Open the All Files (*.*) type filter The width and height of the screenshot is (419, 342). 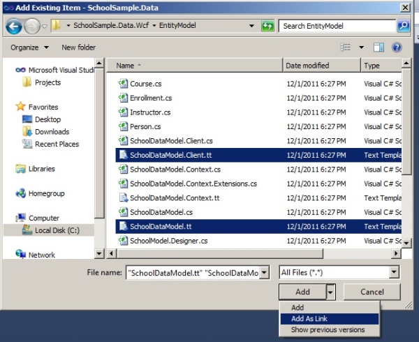click(x=339, y=273)
